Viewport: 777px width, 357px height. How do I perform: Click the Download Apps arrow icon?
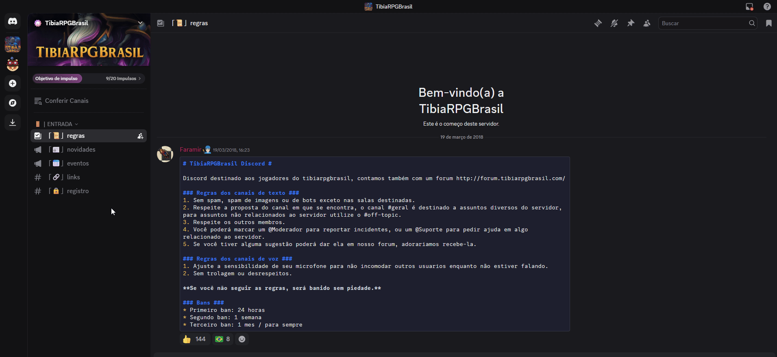tap(13, 122)
